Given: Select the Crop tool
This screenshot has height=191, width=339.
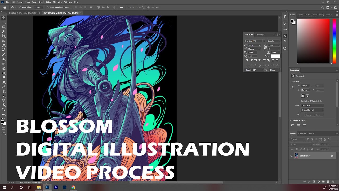Looking at the screenshot, I should (3, 36).
